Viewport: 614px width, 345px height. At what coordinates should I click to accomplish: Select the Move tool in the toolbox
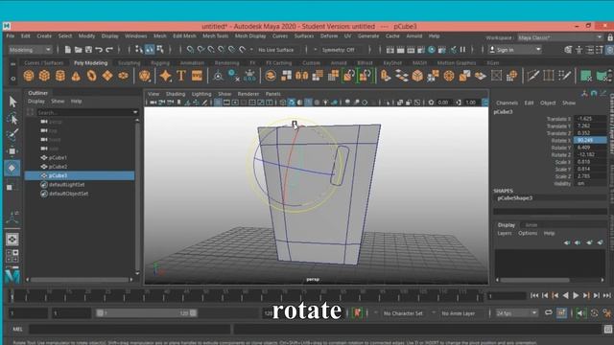[x=12, y=151]
